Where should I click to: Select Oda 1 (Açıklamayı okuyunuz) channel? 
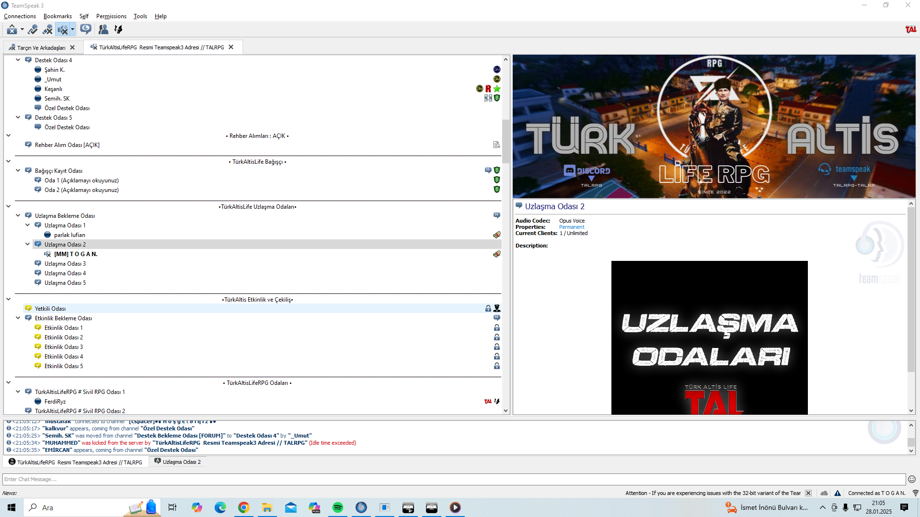(81, 180)
